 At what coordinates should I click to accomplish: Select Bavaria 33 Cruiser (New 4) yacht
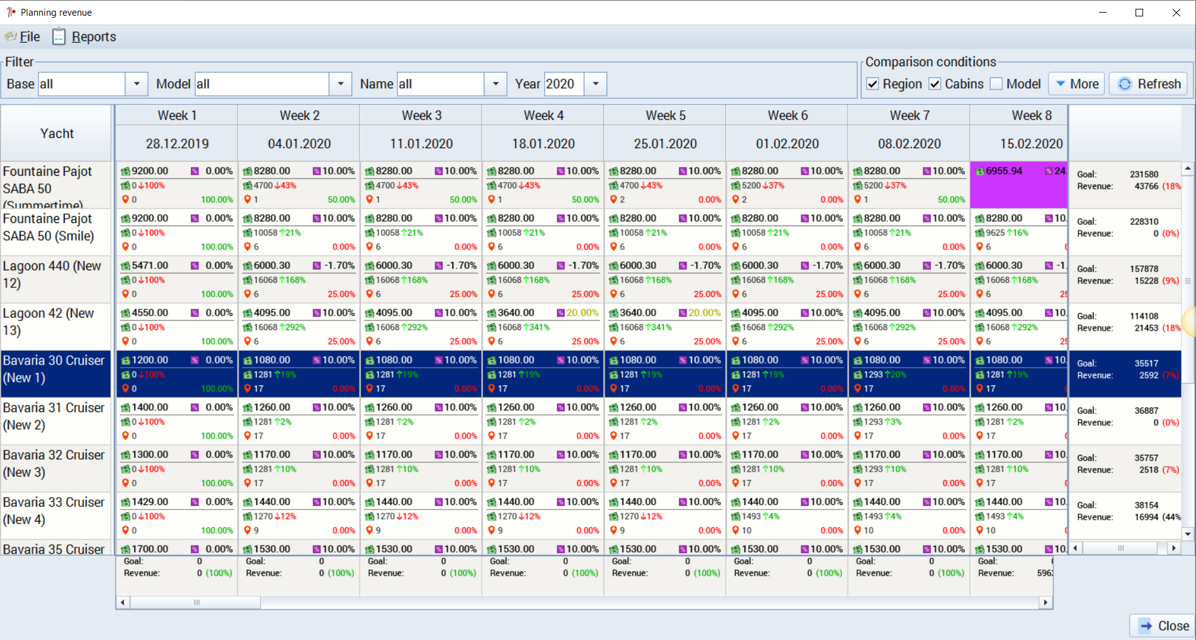click(x=55, y=516)
